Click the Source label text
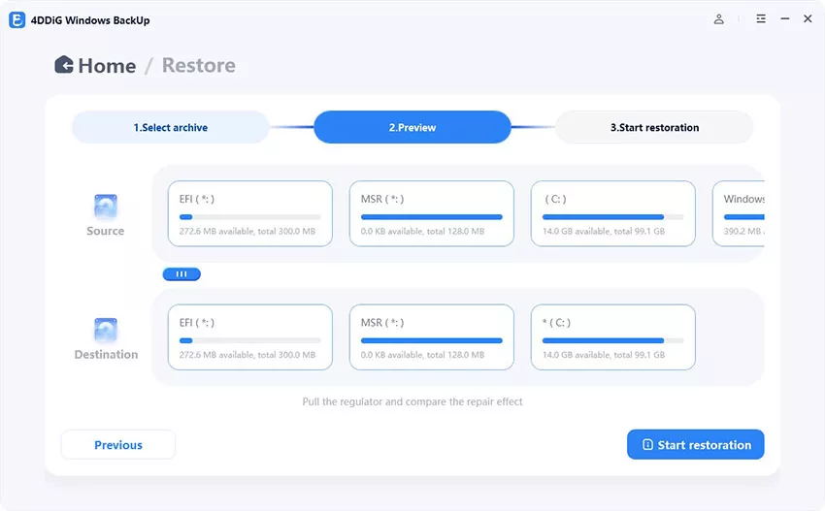The height and width of the screenshot is (511, 825). tap(105, 231)
